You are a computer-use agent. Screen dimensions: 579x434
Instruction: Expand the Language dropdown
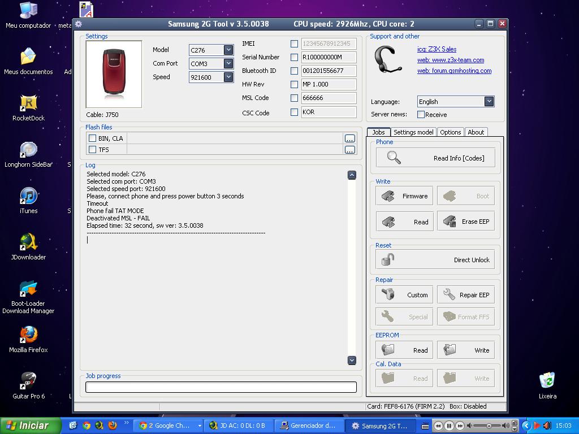pos(489,102)
